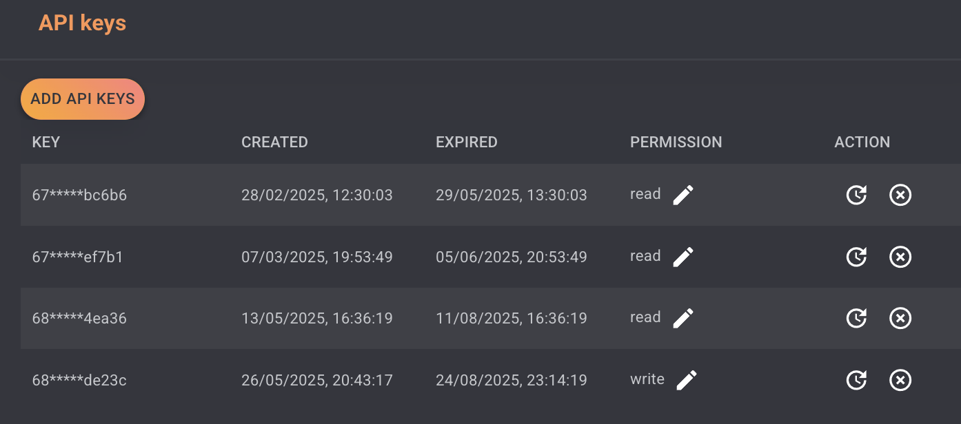Edit permission for key 68*****4ea36
961x424 pixels.
pos(683,318)
